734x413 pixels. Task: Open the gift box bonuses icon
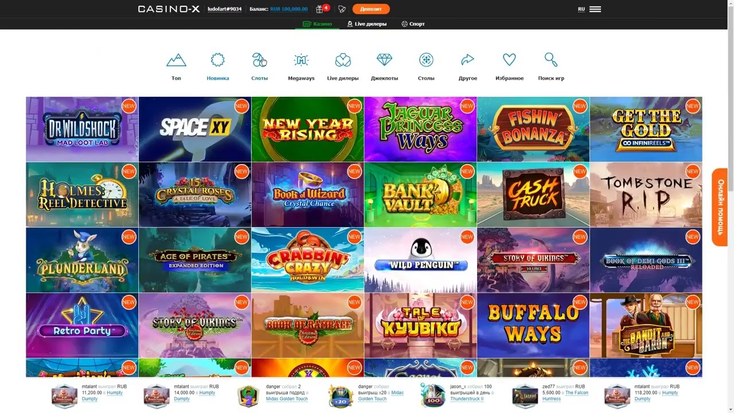point(320,9)
